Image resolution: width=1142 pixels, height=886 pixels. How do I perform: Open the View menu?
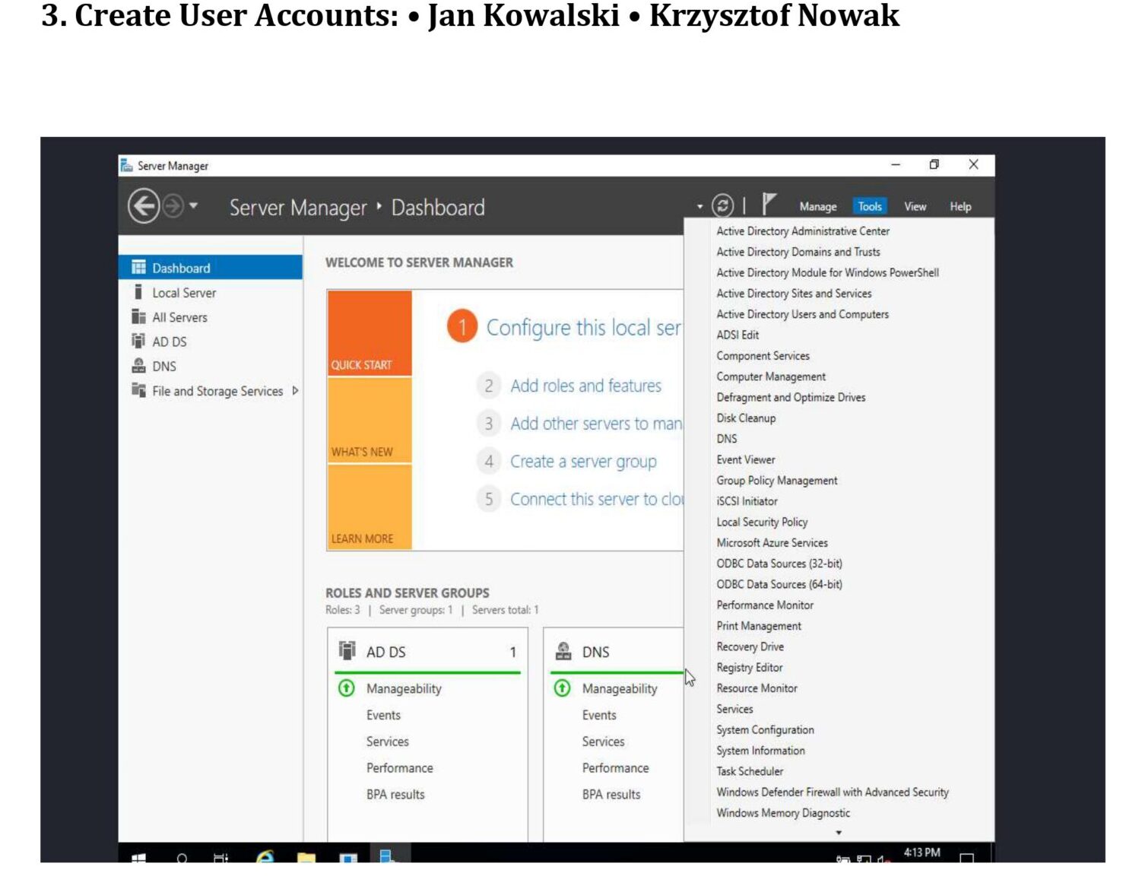pyautogui.click(x=915, y=207)
